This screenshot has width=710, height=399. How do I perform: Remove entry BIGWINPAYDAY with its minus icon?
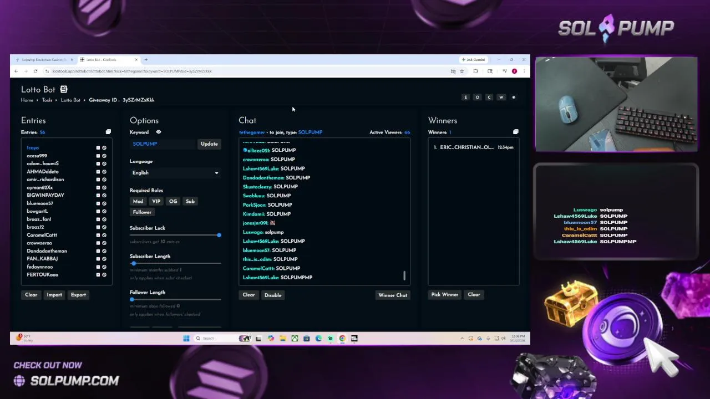(x=98, y=196)
